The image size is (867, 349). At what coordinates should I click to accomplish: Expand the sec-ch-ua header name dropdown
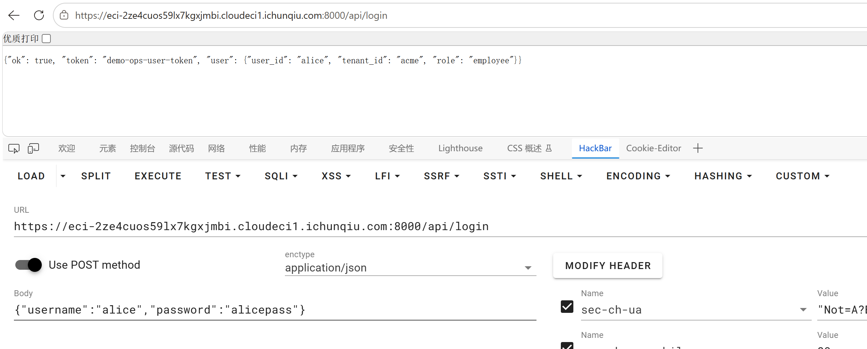click(x=803, y=310)
